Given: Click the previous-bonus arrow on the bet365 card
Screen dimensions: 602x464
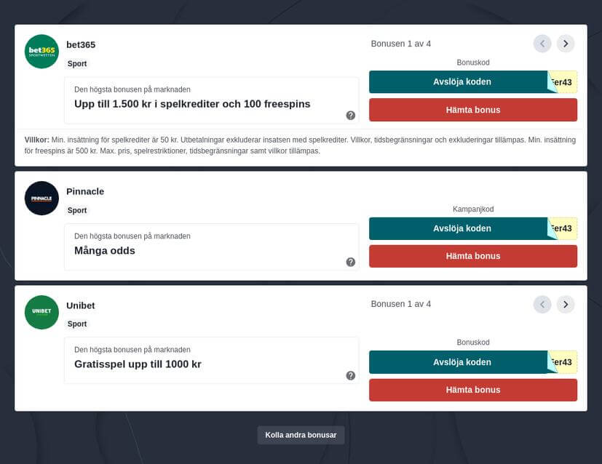Looking at the screenshot, I should tap(542, 44).
